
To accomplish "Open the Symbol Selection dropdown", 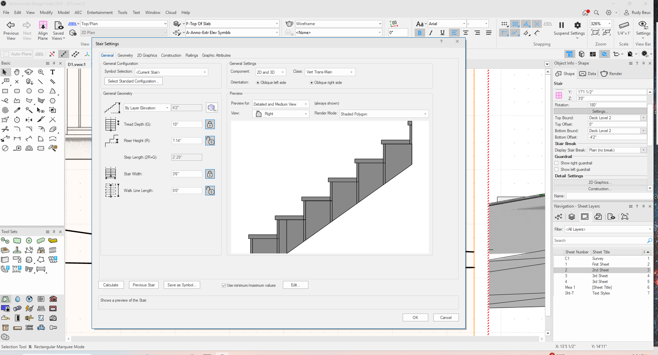I will pos(171,72).
